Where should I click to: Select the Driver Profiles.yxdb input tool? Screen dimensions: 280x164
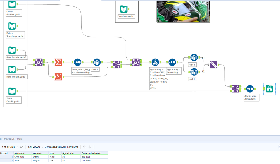[x=12, y=4]
